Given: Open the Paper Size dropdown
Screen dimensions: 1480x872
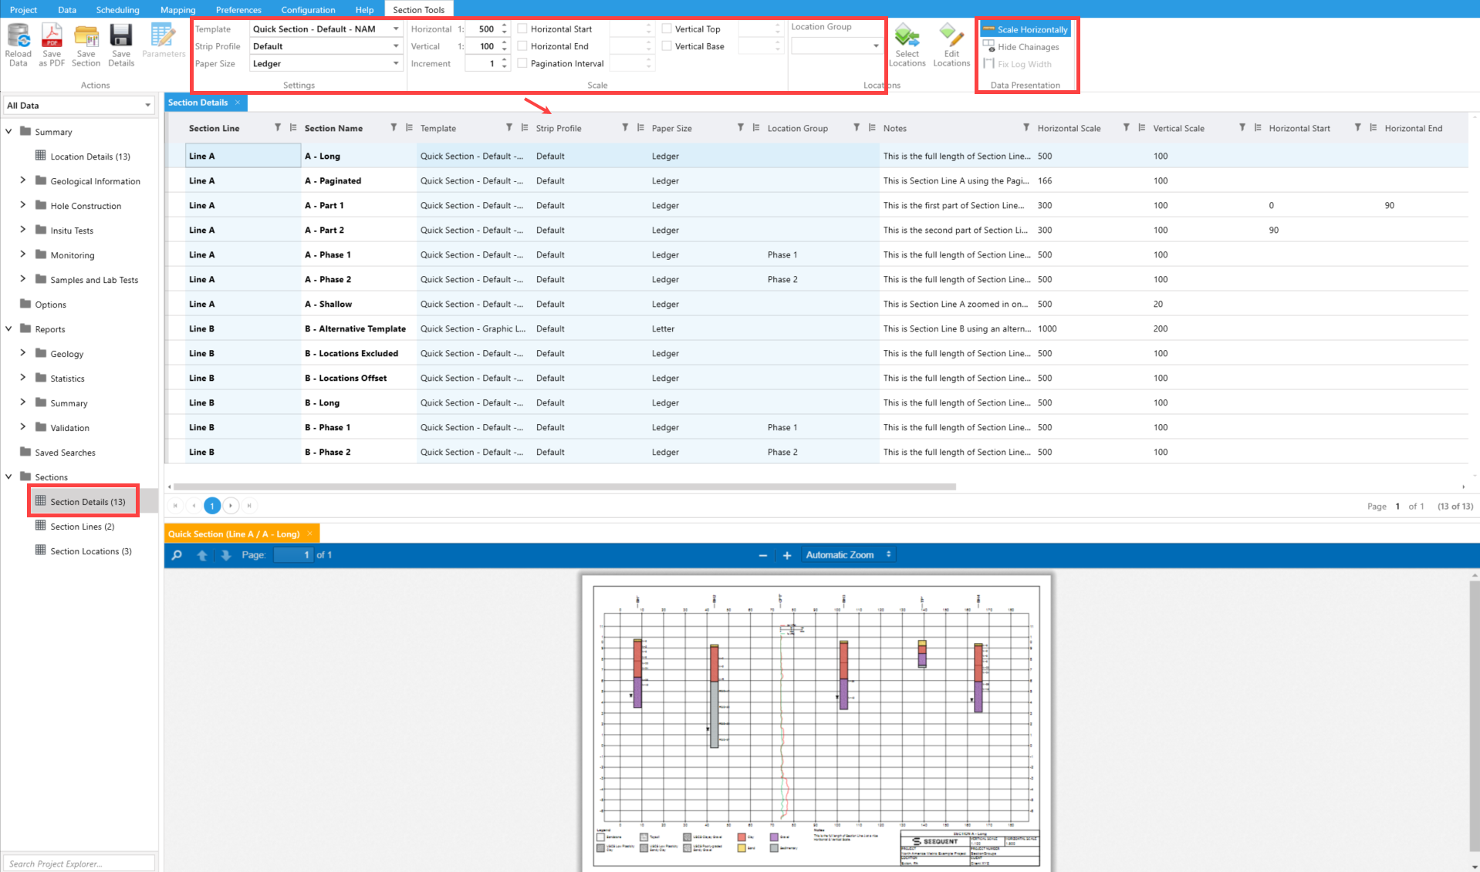Looking at the screenshot, I should 395,63.
